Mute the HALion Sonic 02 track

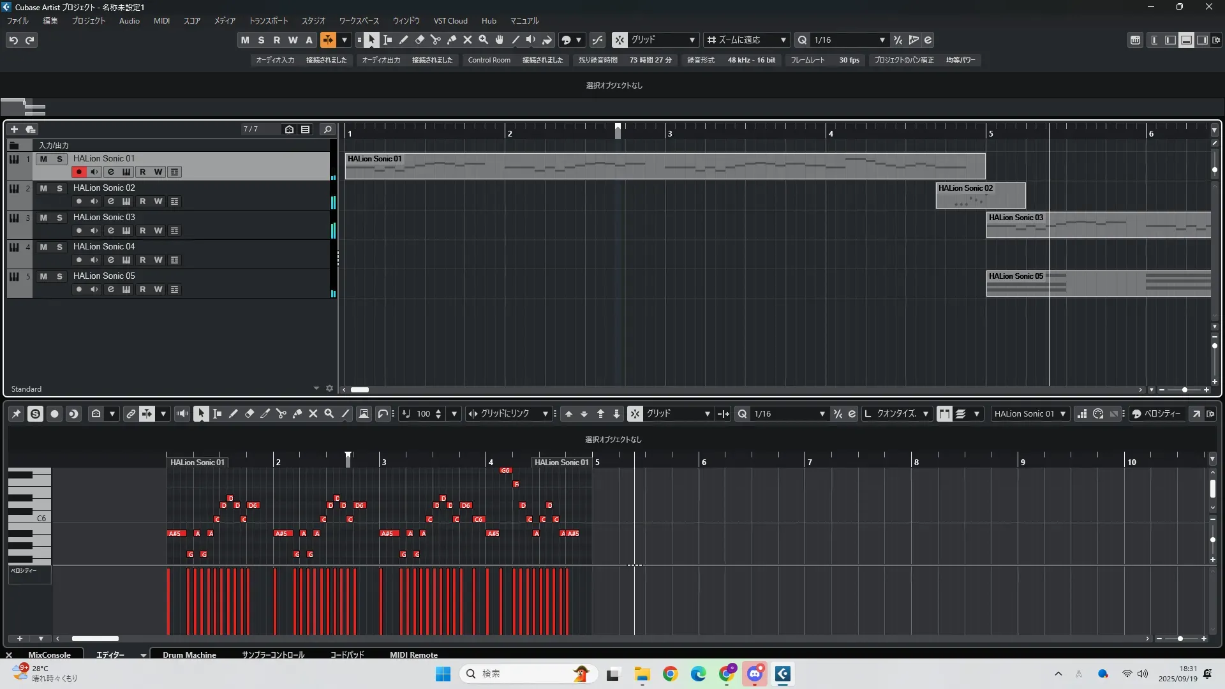point(43,188)
